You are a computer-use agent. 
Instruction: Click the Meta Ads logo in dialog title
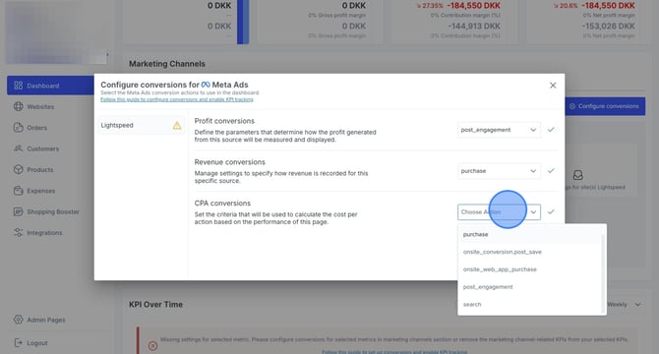tap(206, 85)
